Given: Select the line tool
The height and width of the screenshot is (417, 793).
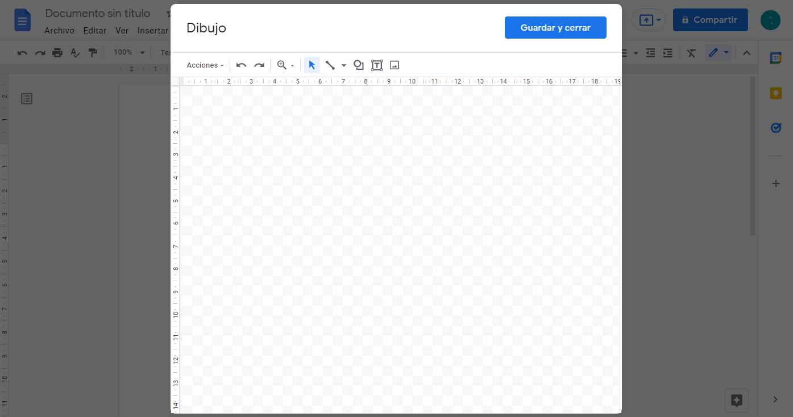Looking at the screenshot, I should click(x=330, y=65).
